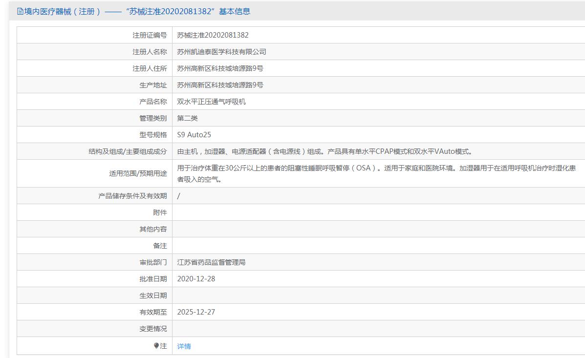585x358 pixels.
Task: Select the value 苏械注准20202081382 in 注册证编号 row
Action: point(213,35)
